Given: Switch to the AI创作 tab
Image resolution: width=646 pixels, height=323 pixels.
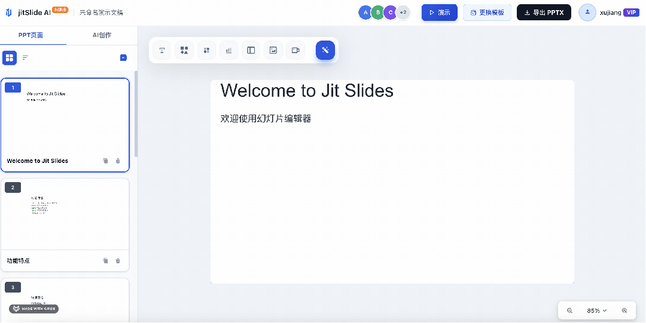Looking at the screenshot, I should point(102,35).
